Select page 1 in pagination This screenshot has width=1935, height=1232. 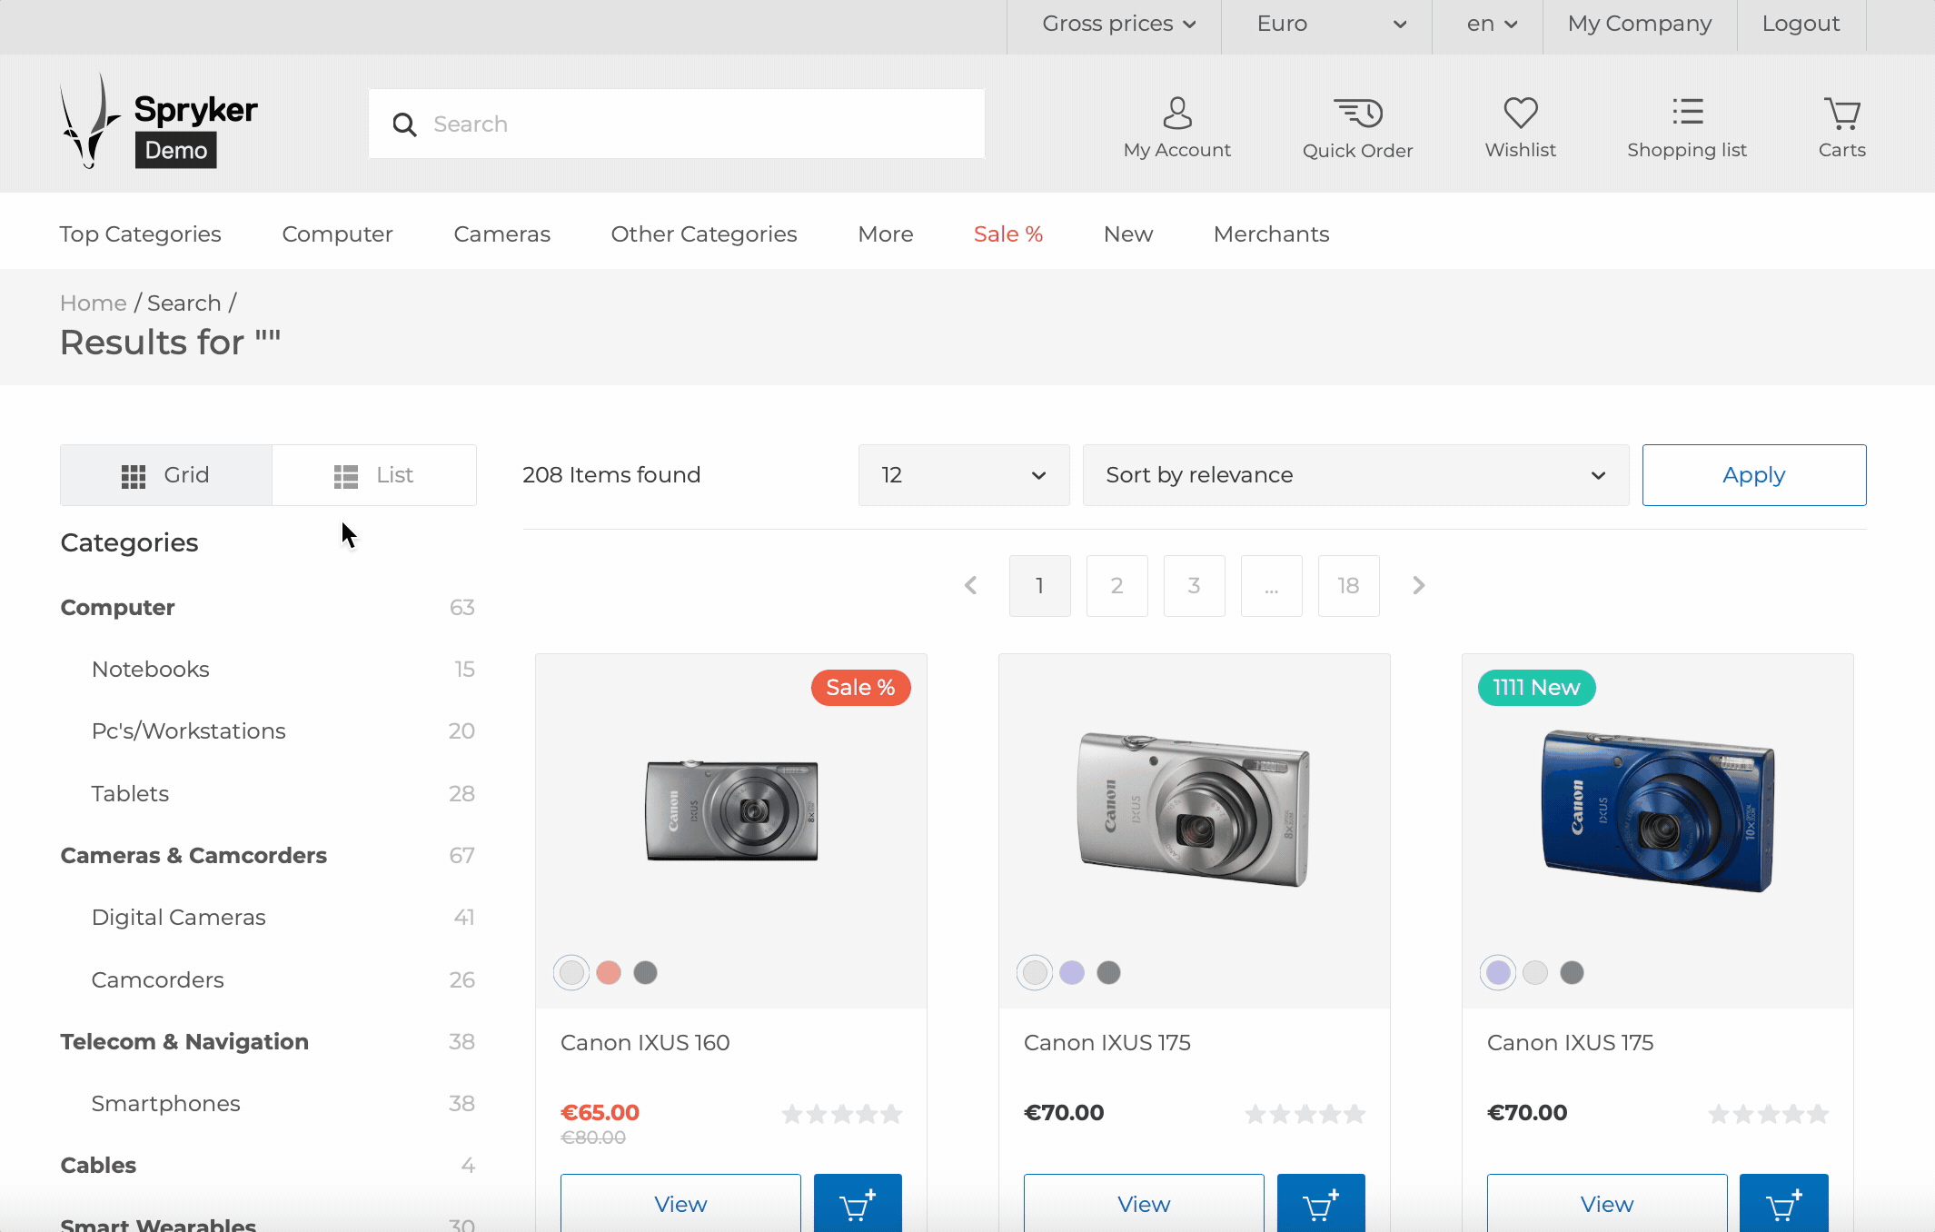click(x=1039, y=585)
